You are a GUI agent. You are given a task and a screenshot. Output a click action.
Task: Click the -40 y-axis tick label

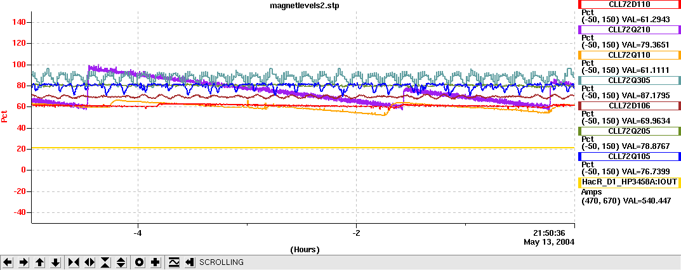point(20,212)
